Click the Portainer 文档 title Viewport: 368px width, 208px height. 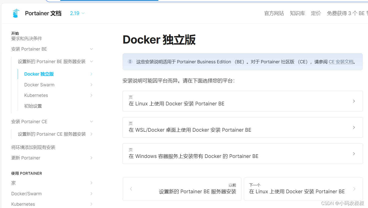click(x=43, y=13)
